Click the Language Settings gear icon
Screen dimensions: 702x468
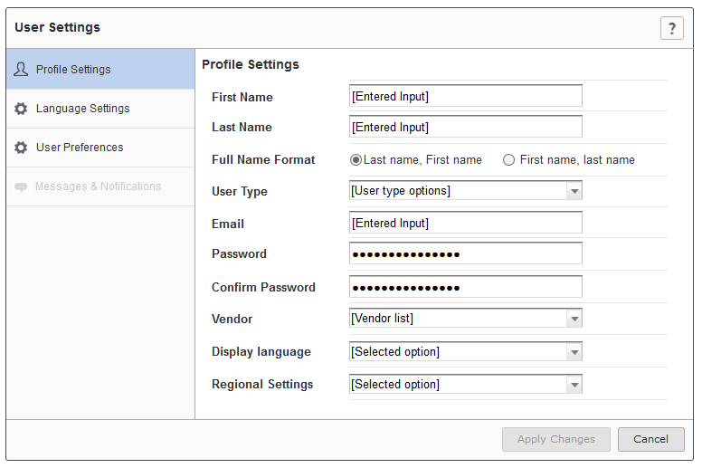pos(21,109)
